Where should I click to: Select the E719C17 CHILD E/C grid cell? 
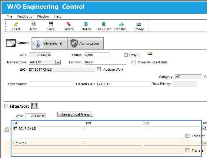click(49, 129)
